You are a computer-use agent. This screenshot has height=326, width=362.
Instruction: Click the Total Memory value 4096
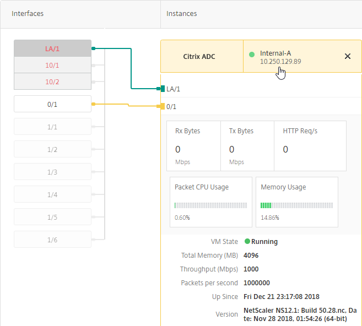click(251, 256)
